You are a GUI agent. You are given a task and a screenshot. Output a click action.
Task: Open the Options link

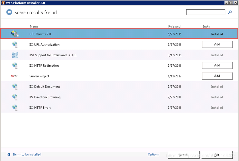[x=153, y=154]
